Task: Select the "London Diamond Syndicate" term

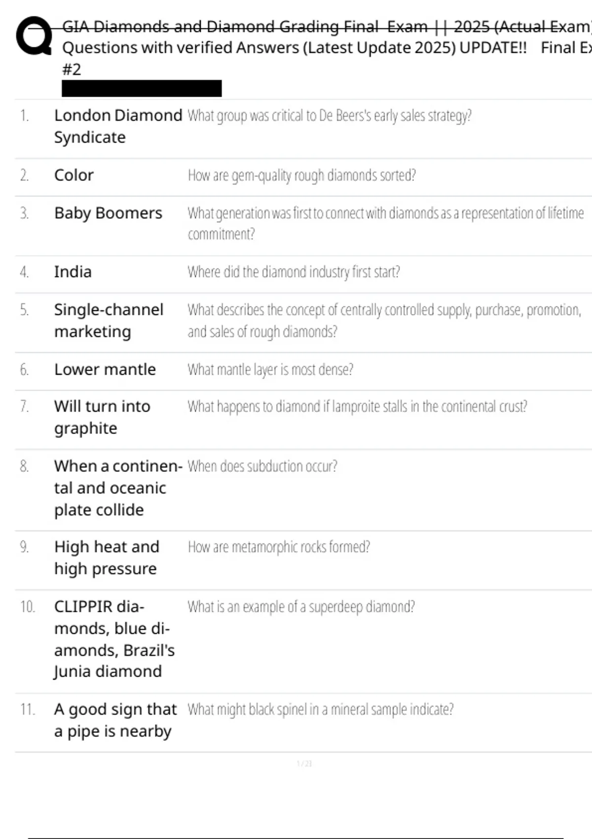Action: tap(118, 126)
